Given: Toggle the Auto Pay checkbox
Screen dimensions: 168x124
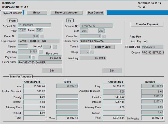Looking at the screenshot, I should point(145,41).
